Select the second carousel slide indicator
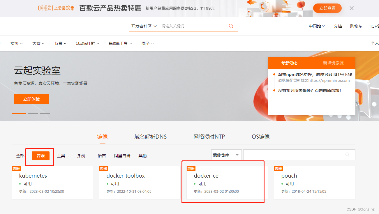379x214 pixels. tap(33, 114)
